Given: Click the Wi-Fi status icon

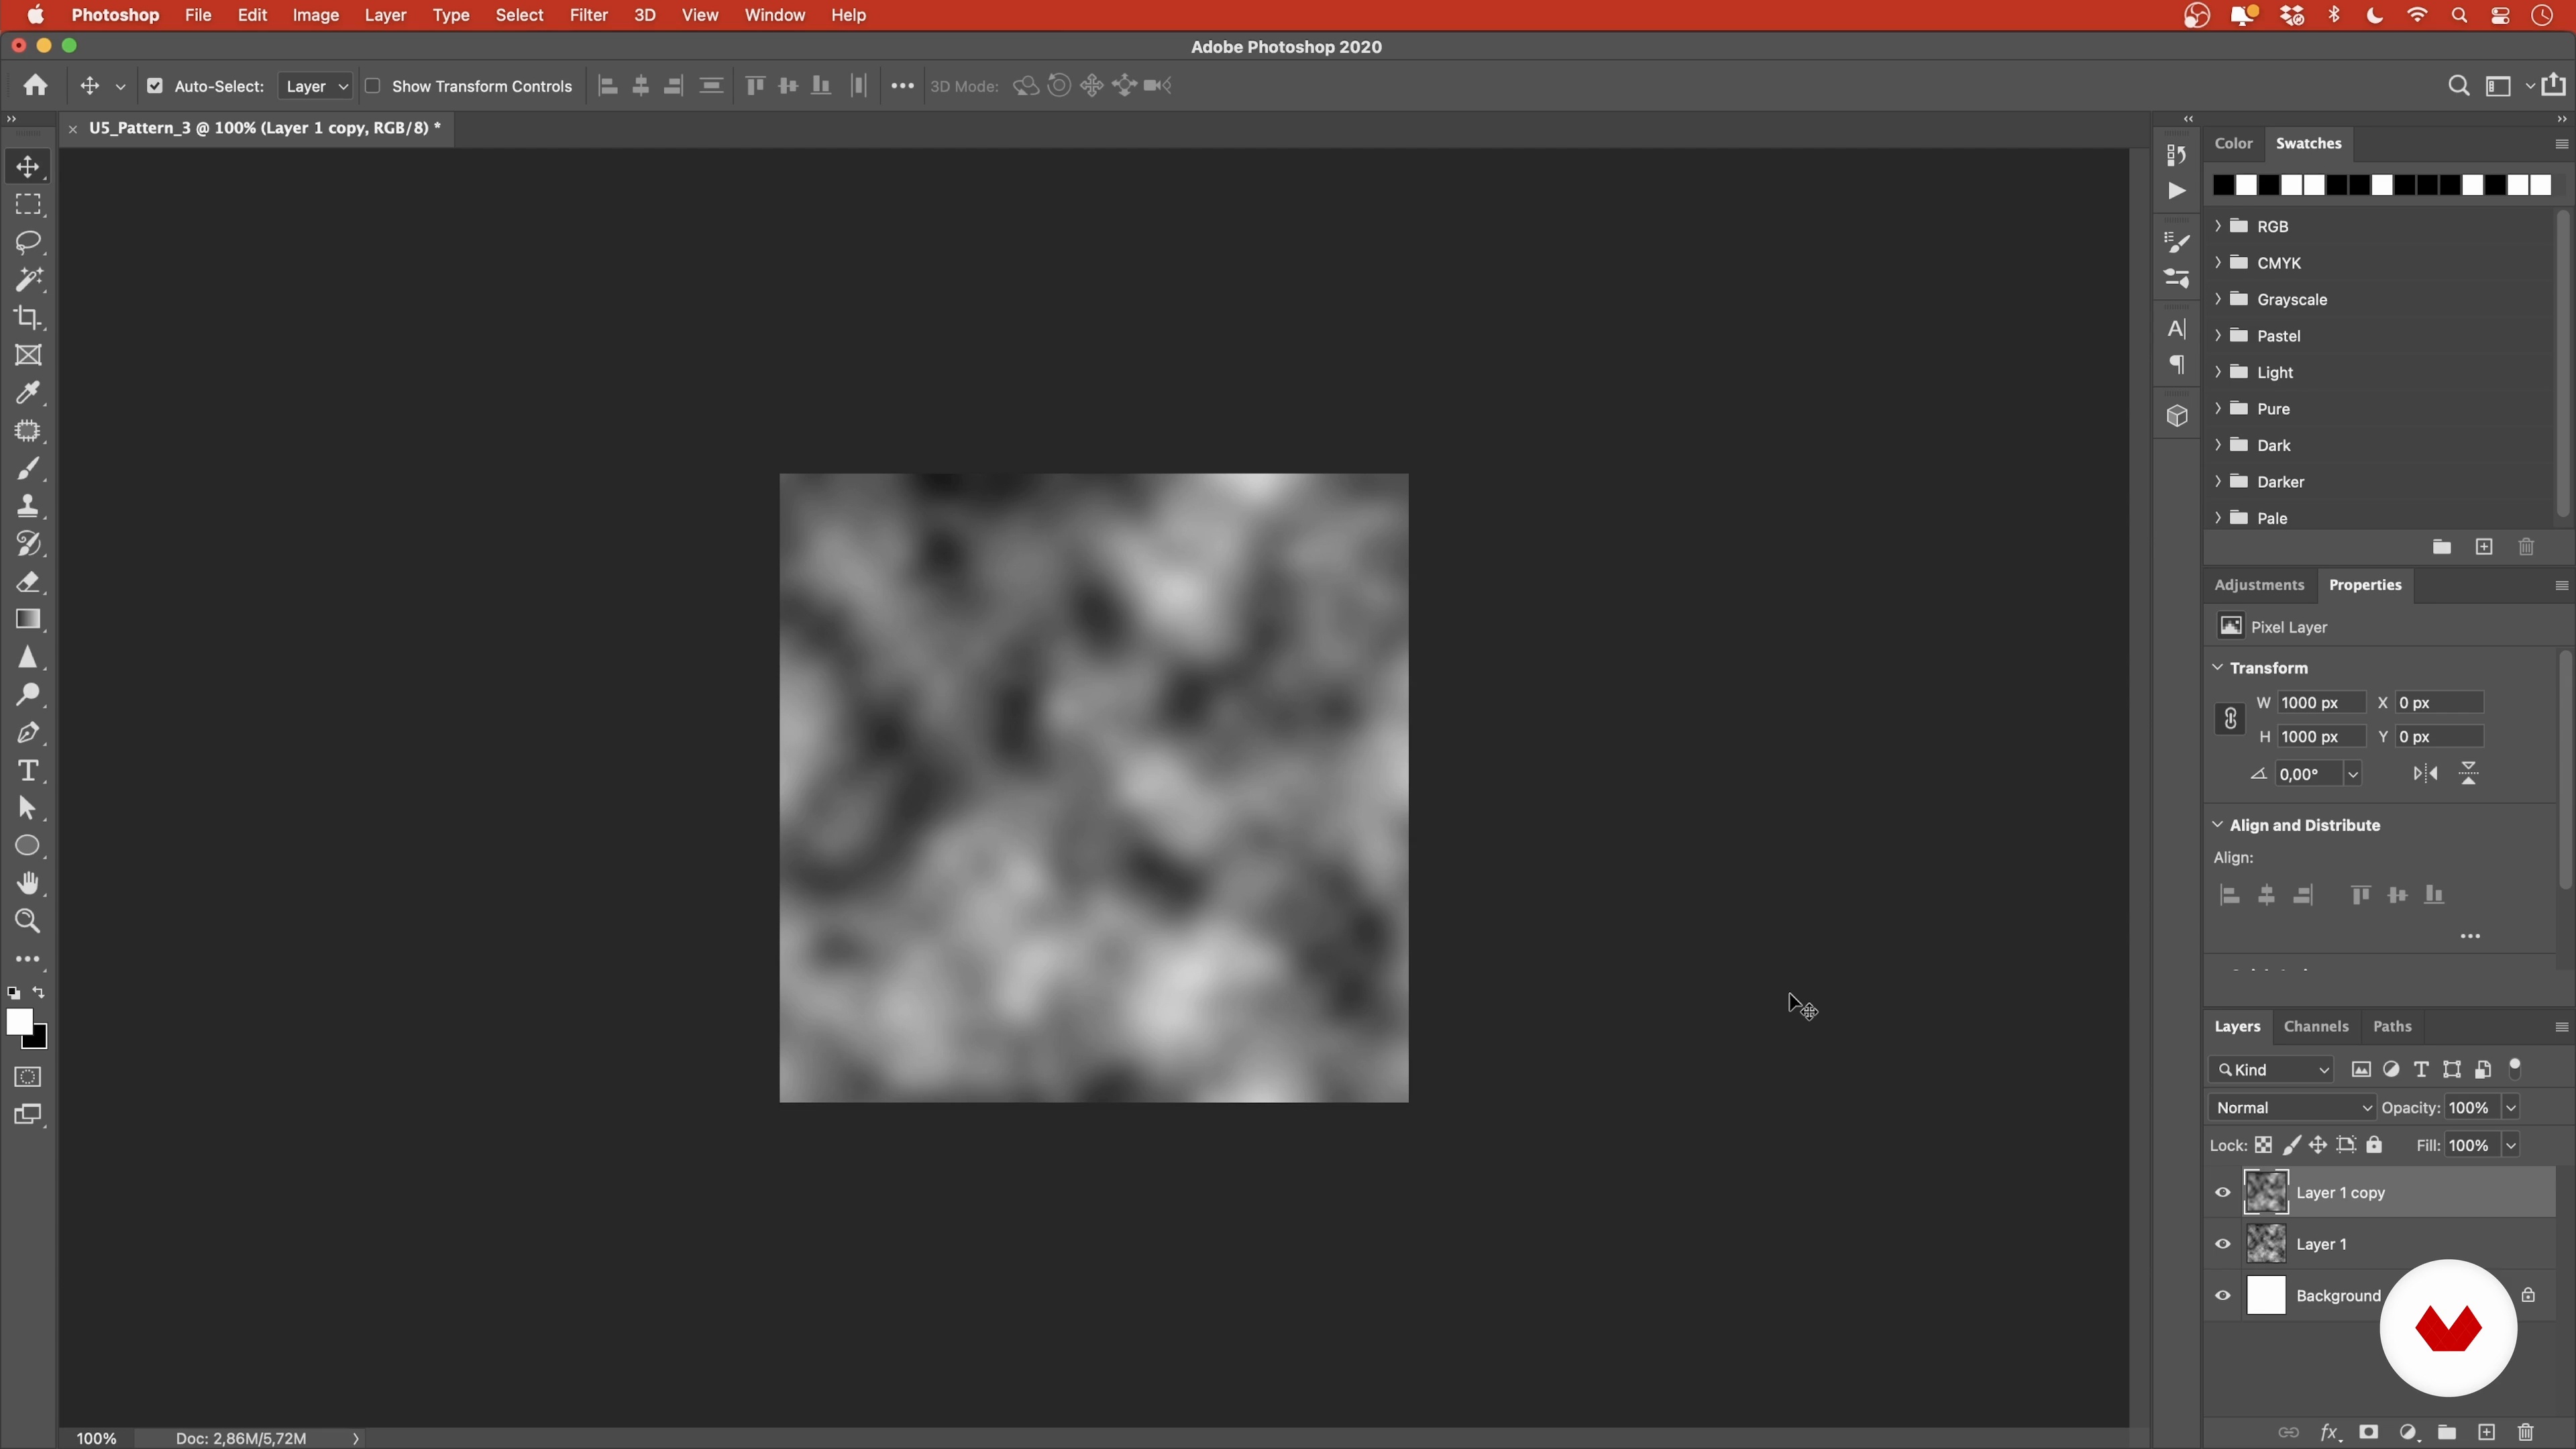Looking at the screenshot, I should (x=2417, y=15).
